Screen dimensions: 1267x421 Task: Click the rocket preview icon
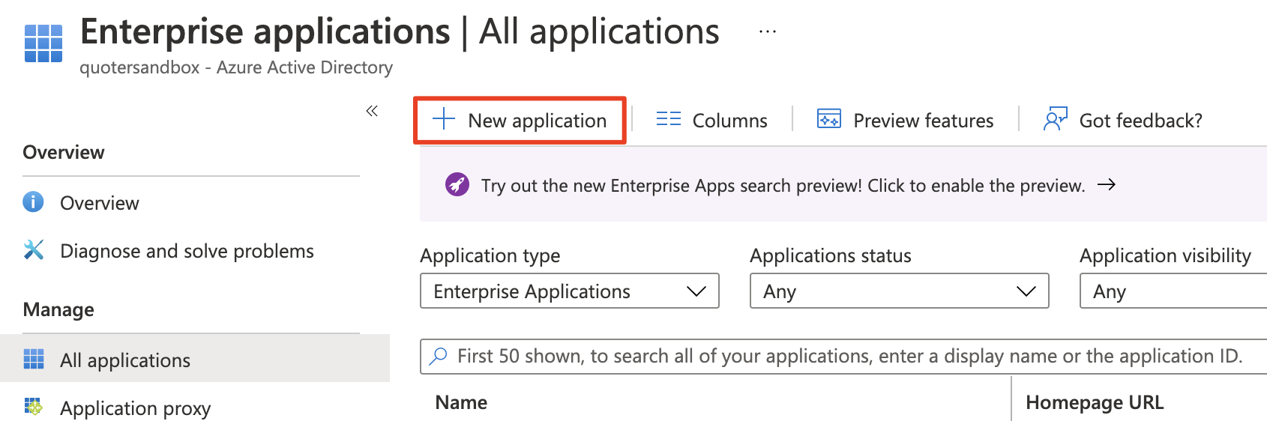pos(457,184)
